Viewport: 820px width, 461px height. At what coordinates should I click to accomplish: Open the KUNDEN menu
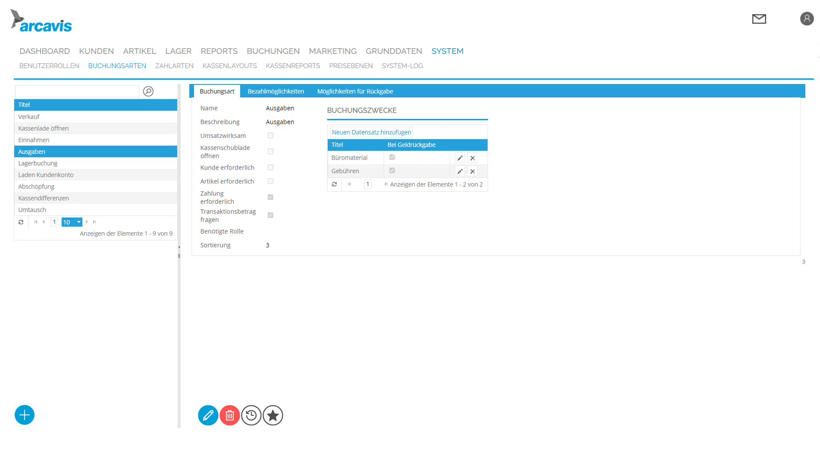[97, 51]
